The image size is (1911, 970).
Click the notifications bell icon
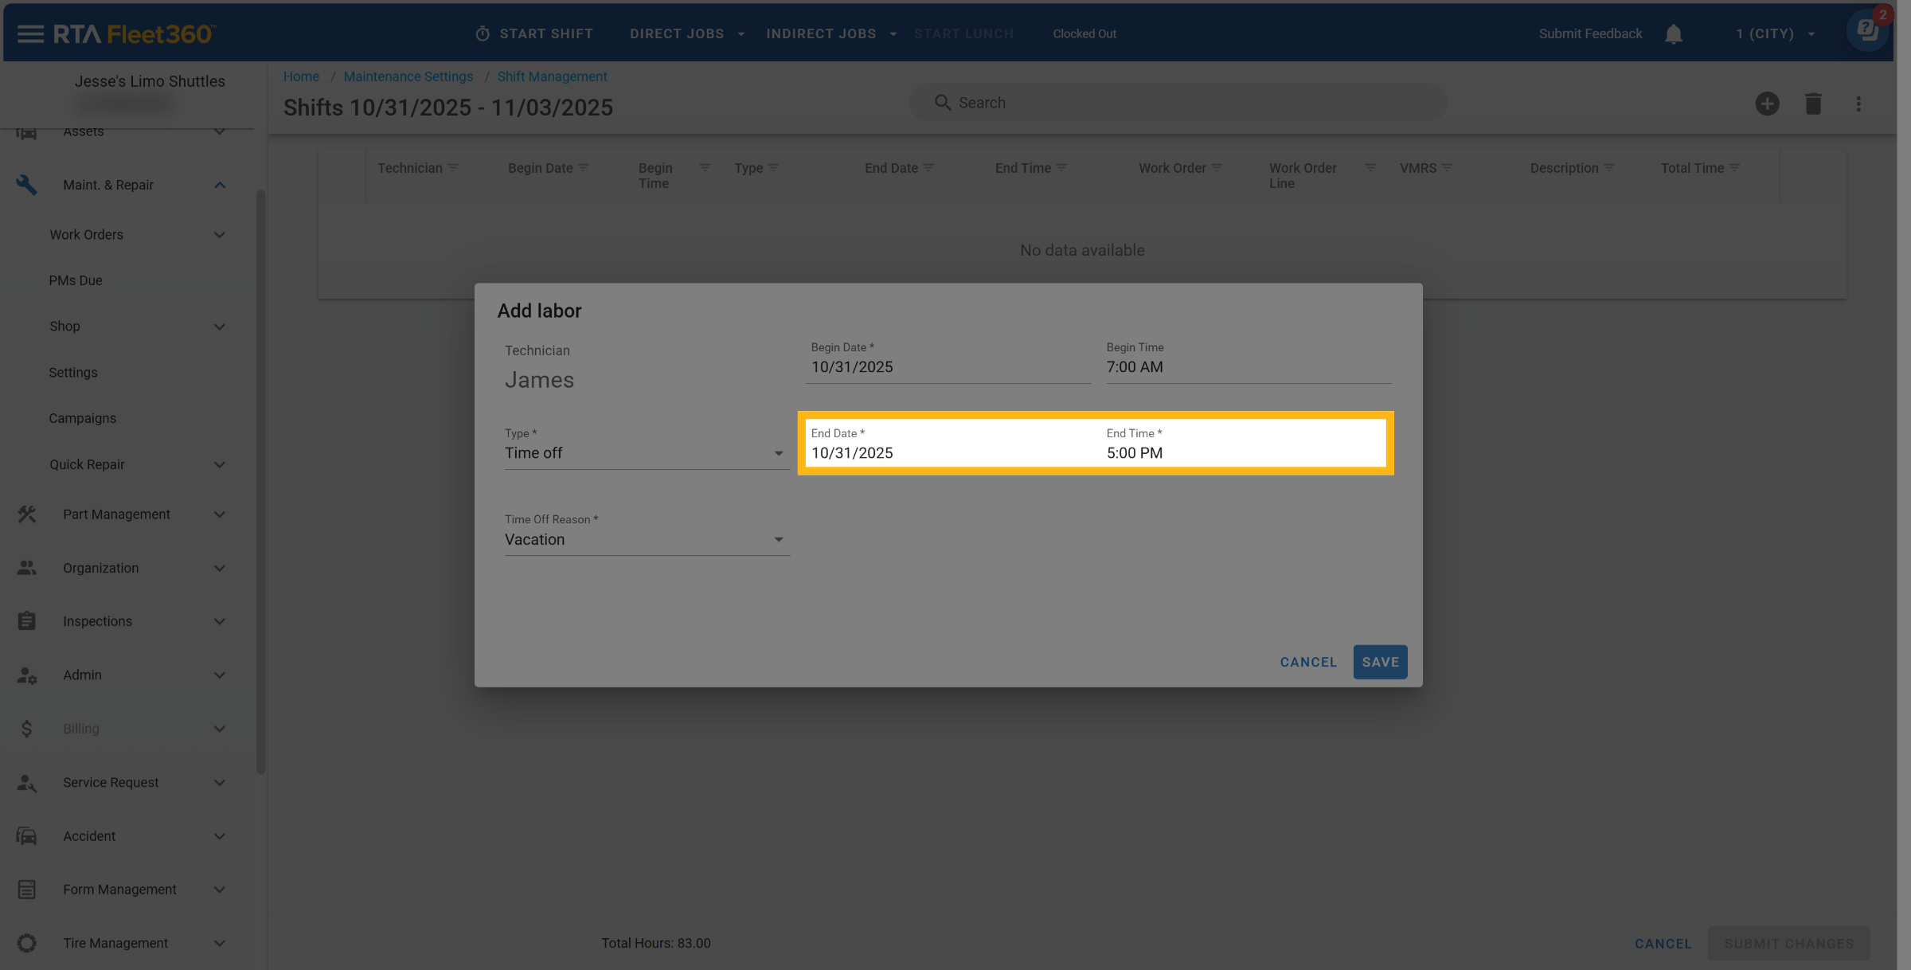(1673, 34)
